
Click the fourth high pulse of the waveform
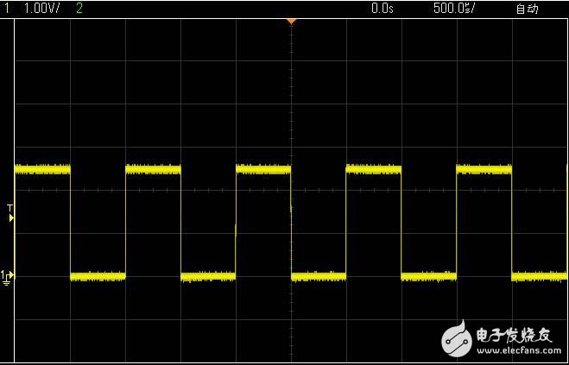(373, 169)
